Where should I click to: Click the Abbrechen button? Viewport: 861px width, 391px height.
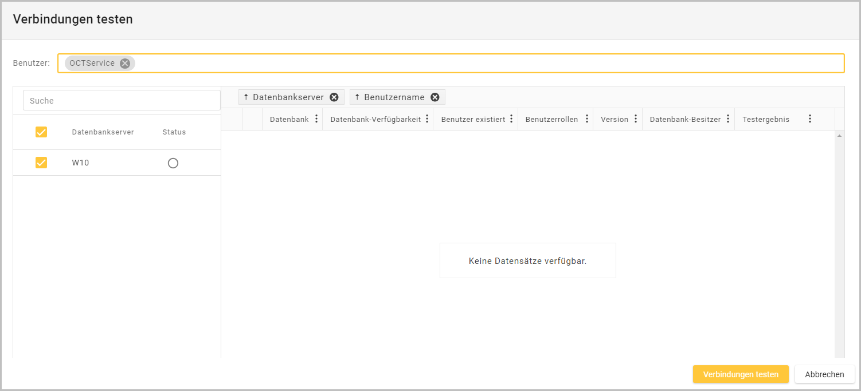(824, 374)
